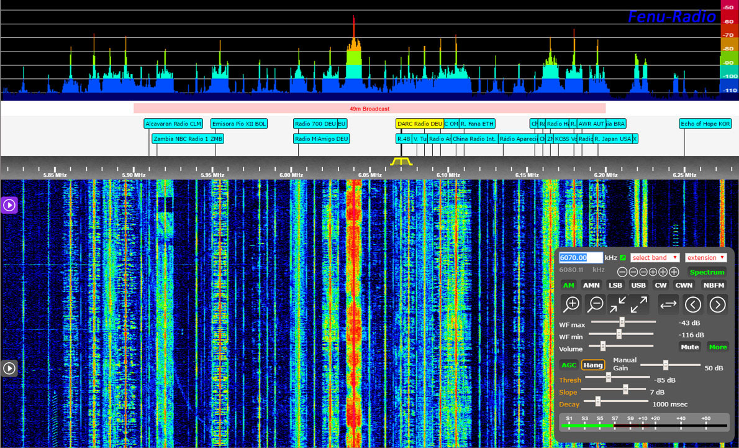Viewport: 739px width, 448px height.
Task: Click the frequency input field showing 6070.00
Action: [x=581, y=257]
